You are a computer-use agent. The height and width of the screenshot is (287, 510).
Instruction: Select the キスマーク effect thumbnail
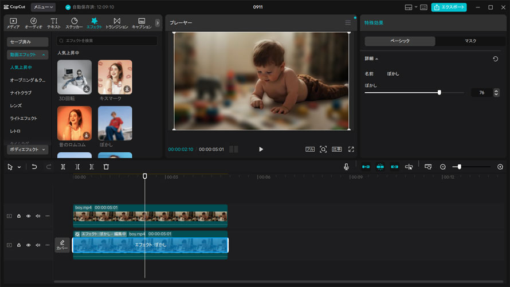click(x=115, y=77)
